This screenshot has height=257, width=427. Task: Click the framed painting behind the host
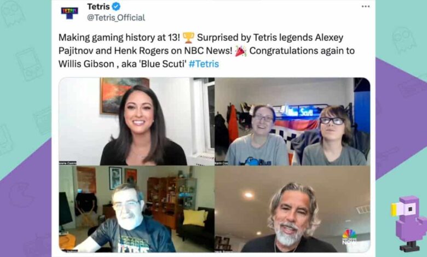[x=124, y=95]
